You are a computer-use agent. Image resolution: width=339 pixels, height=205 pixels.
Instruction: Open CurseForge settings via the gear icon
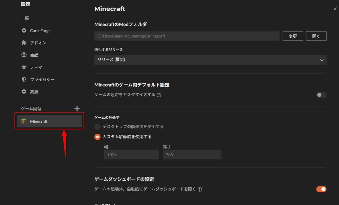[24, 30]
